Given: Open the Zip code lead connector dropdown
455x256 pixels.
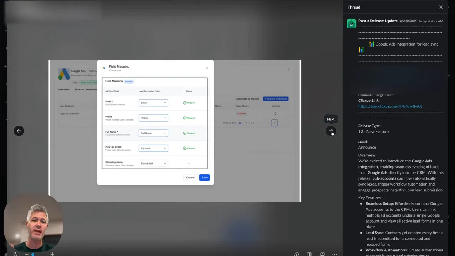Looking at the screenshot, I should (x=153, y=148).
